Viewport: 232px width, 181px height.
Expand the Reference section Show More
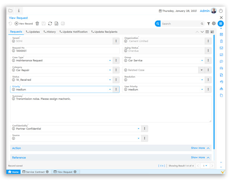200,158
